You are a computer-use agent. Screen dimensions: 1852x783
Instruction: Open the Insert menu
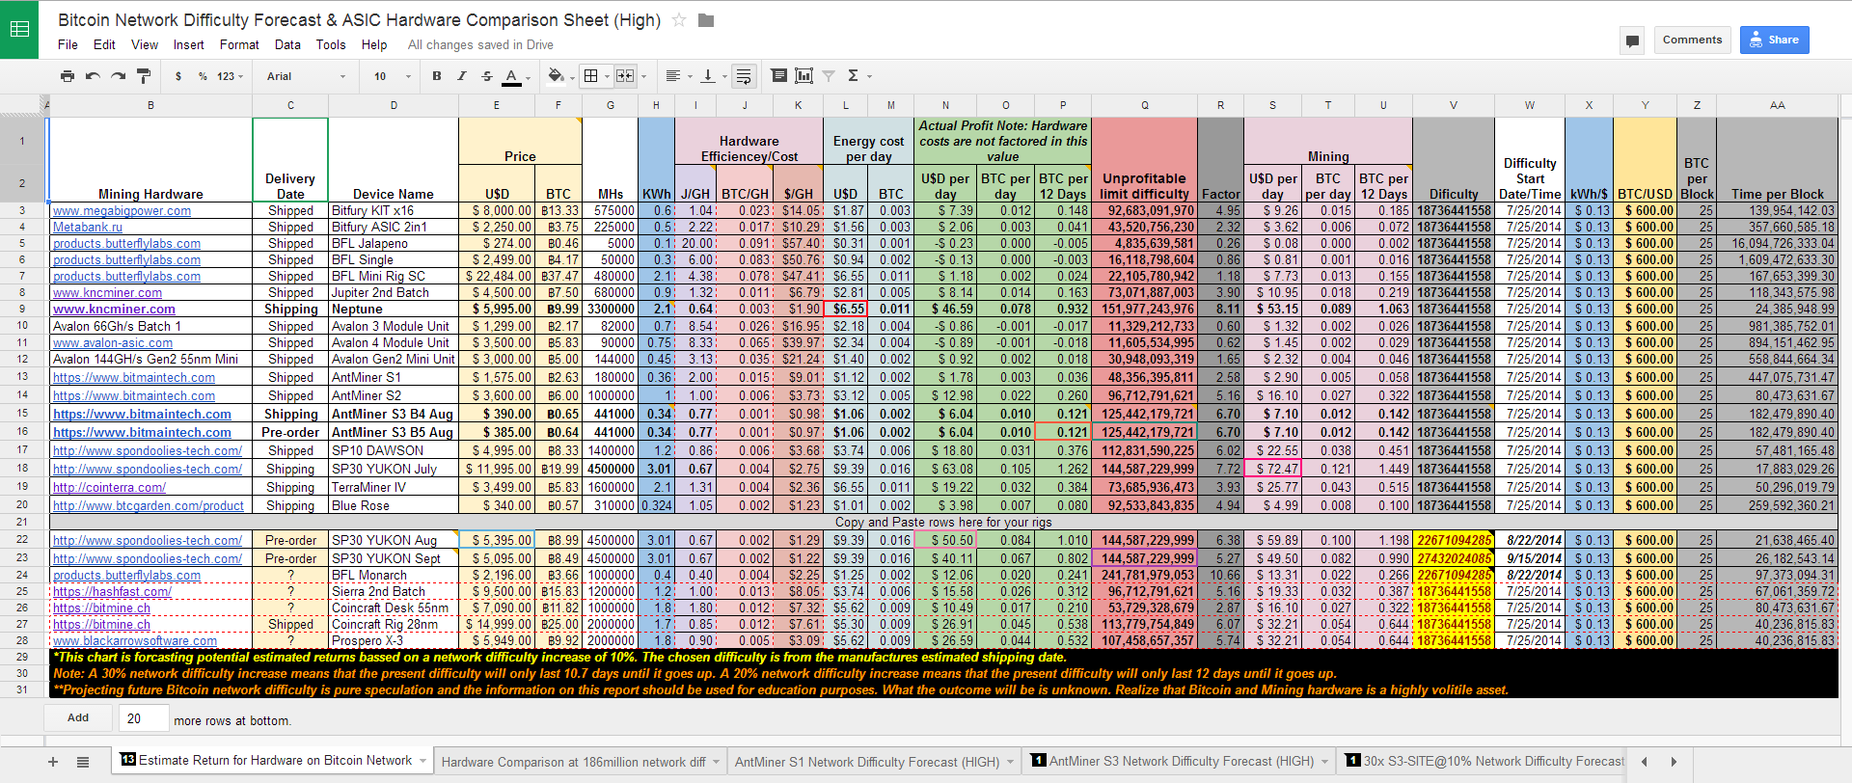(189, 45)
